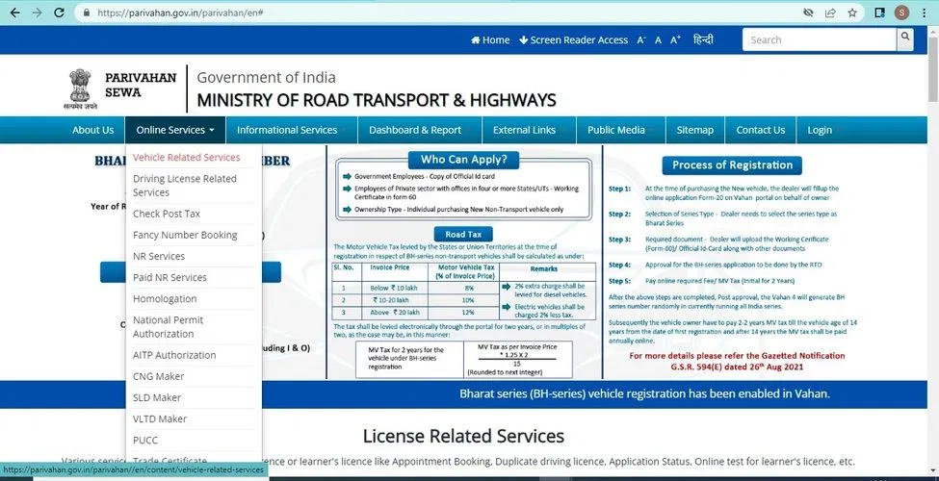Go back with browser back arrow
The width and height of the screenshot is (939, 481).
(x=15, y=13)
